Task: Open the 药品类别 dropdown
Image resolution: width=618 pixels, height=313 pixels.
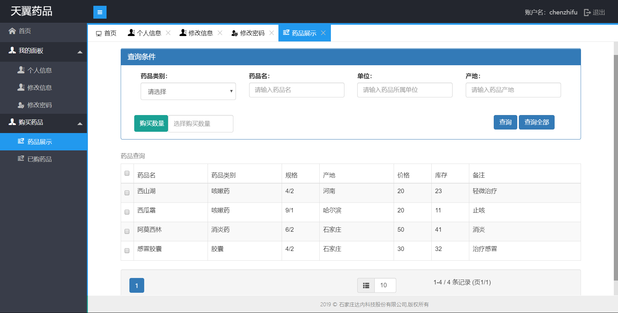Action: pyautogui.click(x=188, y=92)
